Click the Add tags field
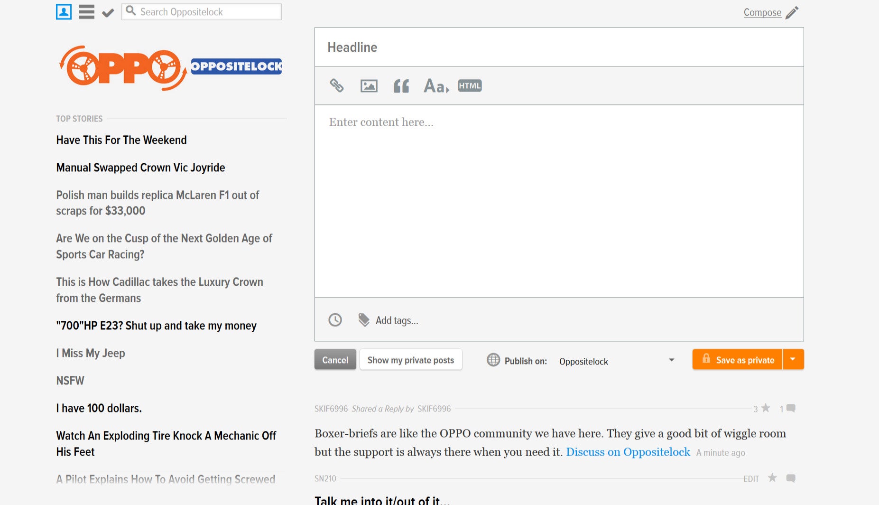Viewport: 879px width, 505px height. tap(397, 320)
